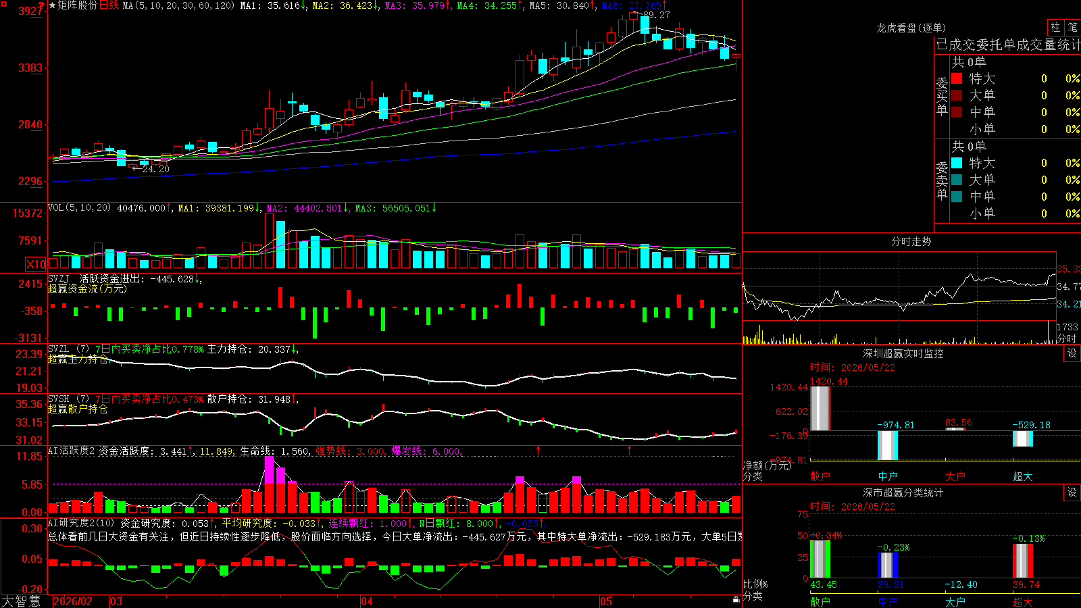Click the SVSH (7) indicator label
The image size is (1081, 608).
tap(68, 399)
